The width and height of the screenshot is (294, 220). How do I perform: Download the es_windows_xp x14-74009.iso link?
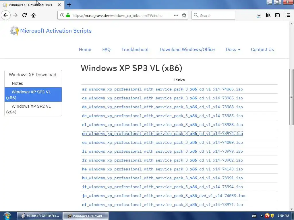tap(163, 143)
